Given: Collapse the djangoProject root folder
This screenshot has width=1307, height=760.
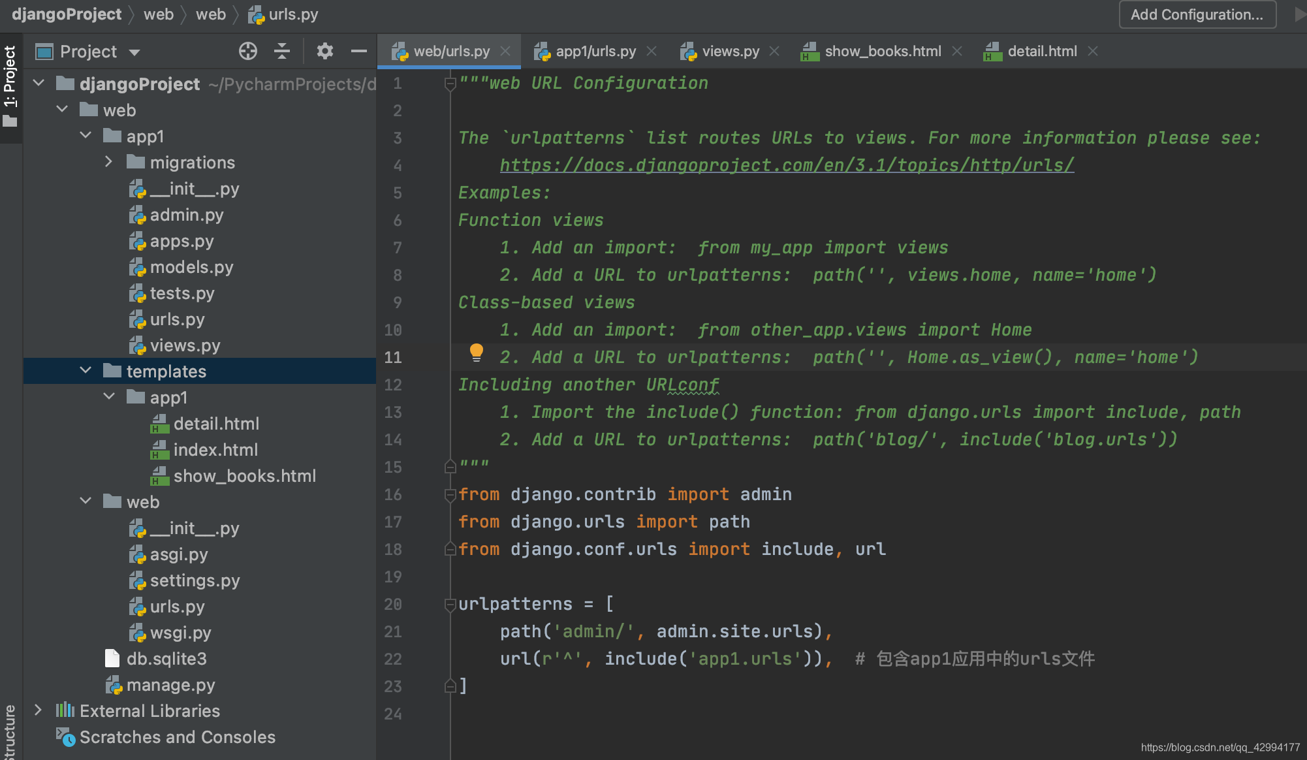Looking at the screenshot, I should point(39,84).
